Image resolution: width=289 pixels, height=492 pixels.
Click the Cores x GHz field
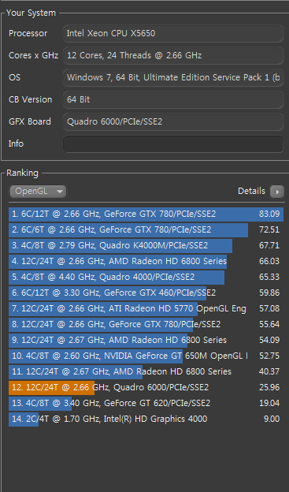173,55
